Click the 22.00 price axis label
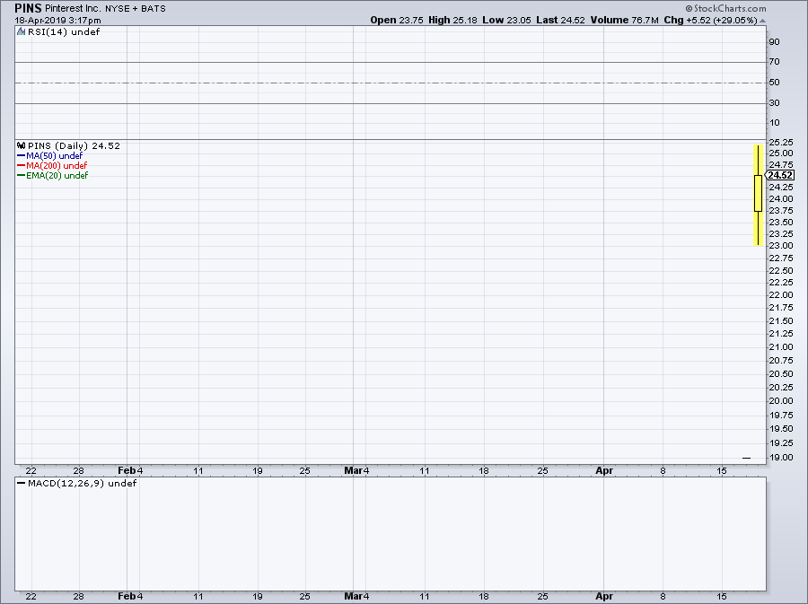808x604 pixels. click(x=781, y=295)
